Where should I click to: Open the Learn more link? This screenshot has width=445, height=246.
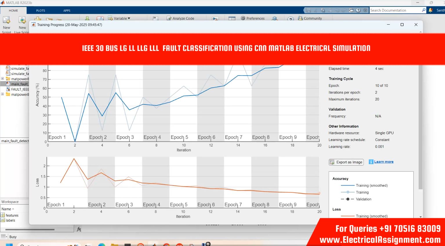coord(384,162)
